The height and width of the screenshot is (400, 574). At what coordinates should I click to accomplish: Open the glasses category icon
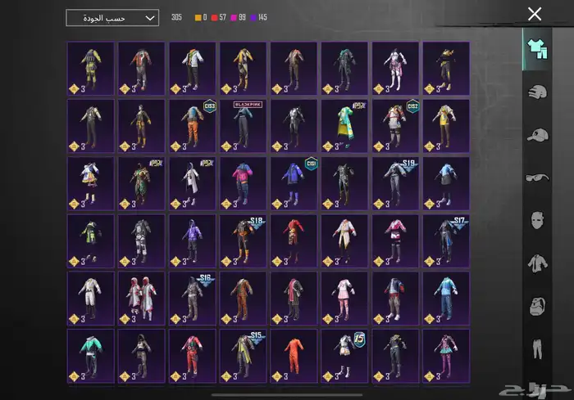coord(537,178)
